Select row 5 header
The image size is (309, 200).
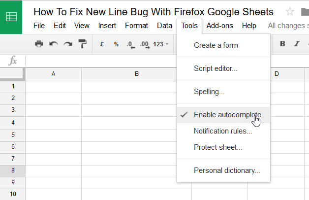(x=13, y=135)
